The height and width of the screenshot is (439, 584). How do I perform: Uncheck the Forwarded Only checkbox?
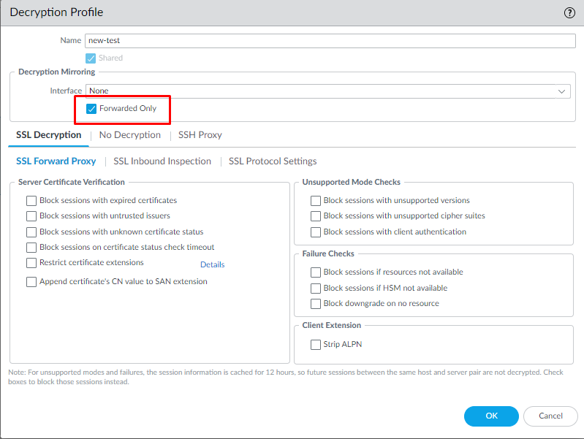coord(91,109)
